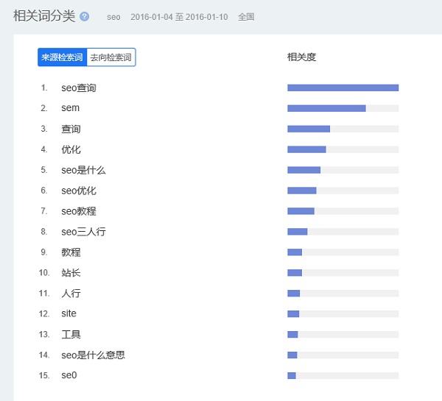Click the 相关度 column header
442x401 pixels.
[301, 57]
